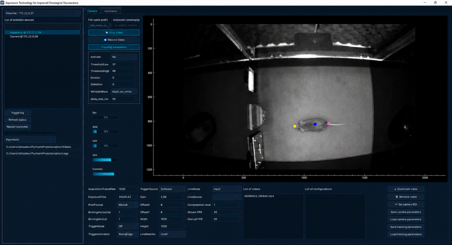Click Save tracking parameters button
Viewport: 452px width, 245px height.
click(x=406, y=227)
